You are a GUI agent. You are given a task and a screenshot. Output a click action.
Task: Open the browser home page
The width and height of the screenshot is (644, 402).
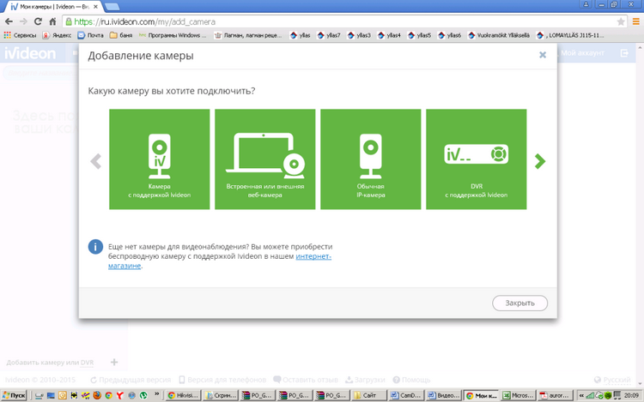pyautogui.click(x=52, y=21)
